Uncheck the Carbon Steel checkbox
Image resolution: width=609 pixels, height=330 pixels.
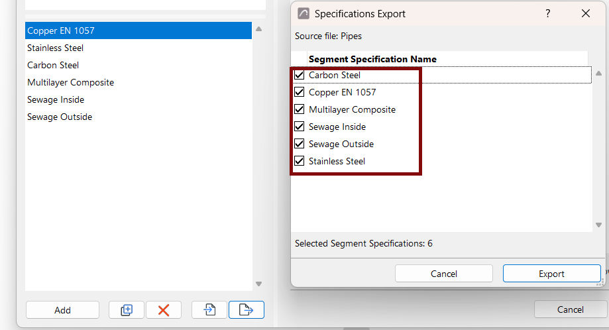pos(299,75)
